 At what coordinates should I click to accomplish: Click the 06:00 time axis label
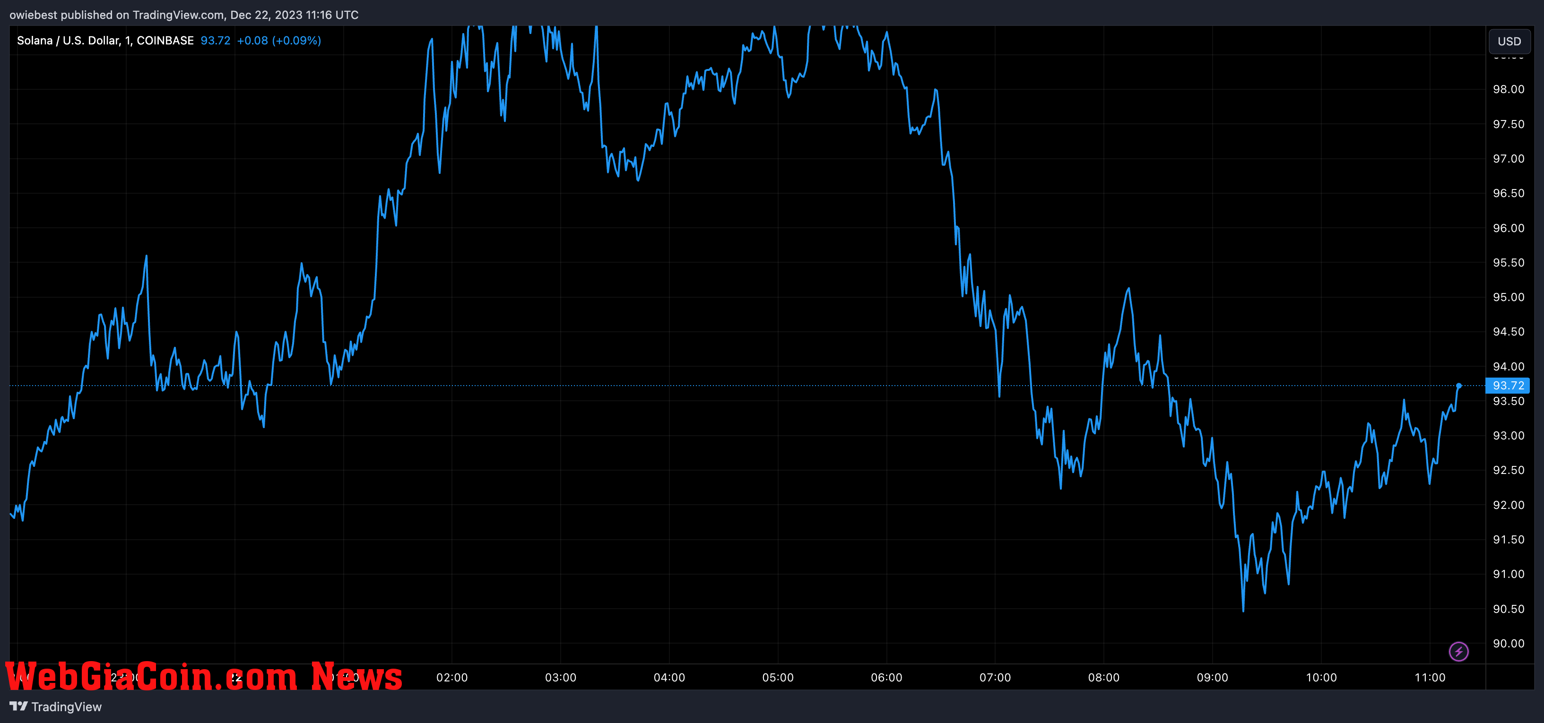click(x=886, y=678)
